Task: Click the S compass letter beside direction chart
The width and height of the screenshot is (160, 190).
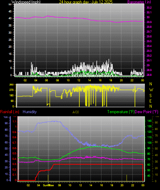Action: point(150,96)
